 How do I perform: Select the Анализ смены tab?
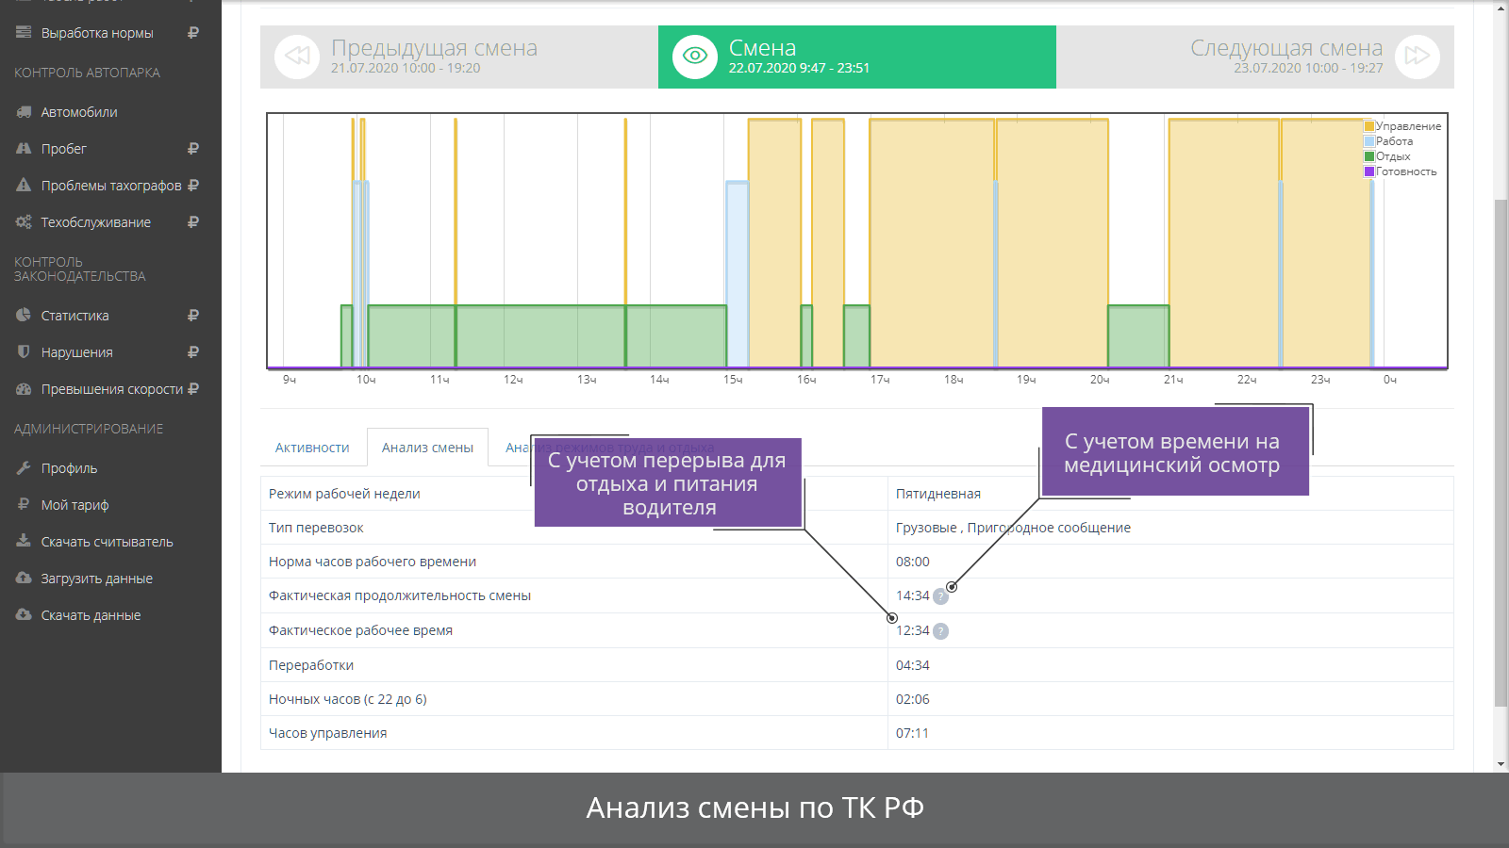click(x=427, y=448)
